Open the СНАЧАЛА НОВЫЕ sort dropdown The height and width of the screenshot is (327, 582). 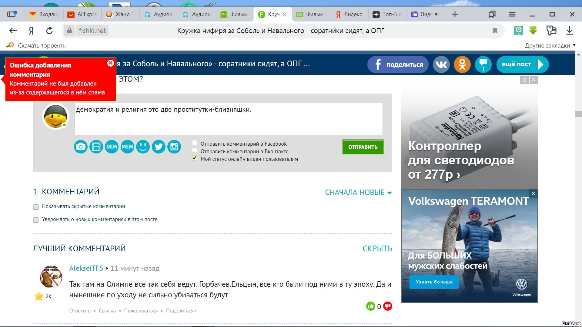point(358,193)
